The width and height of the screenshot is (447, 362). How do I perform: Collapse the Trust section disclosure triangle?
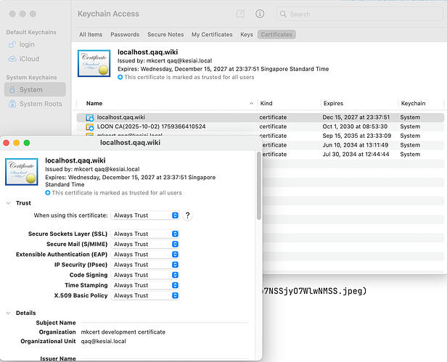[x=8, y=203]
